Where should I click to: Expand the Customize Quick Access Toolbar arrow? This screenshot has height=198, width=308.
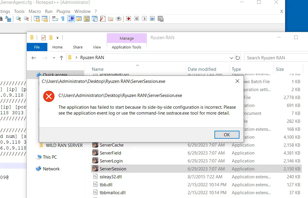pos(58,38)
